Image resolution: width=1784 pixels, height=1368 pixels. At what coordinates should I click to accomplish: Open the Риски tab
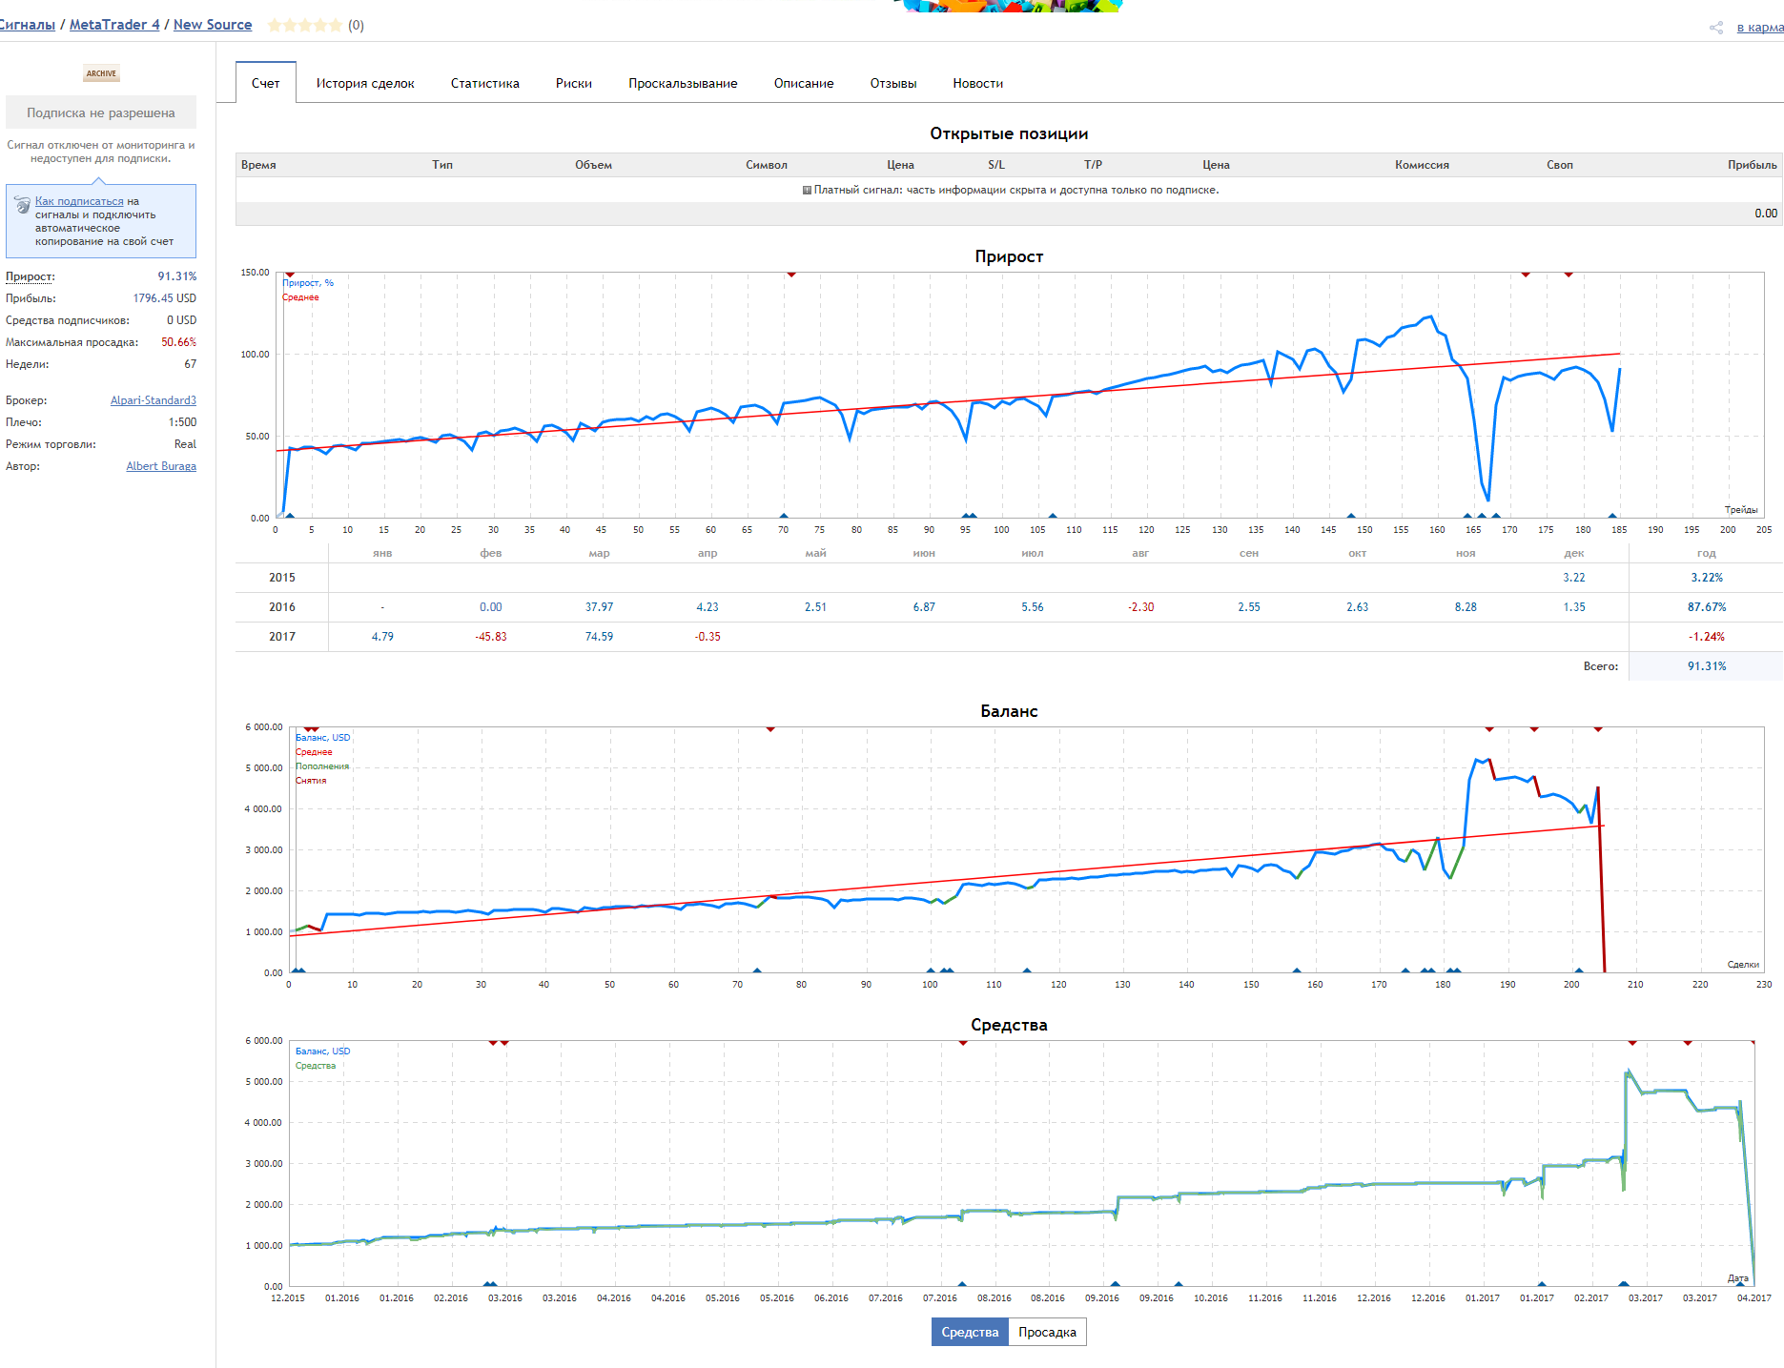(573, 84)
